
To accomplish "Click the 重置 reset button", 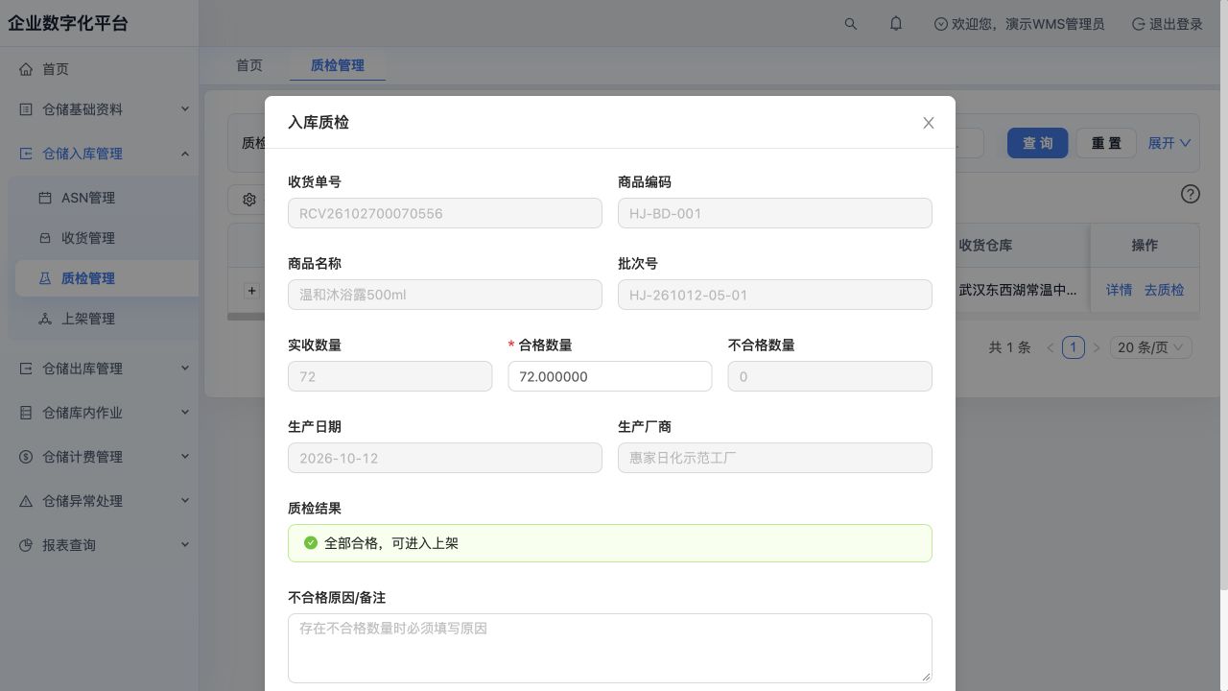I will point(1106,143).
